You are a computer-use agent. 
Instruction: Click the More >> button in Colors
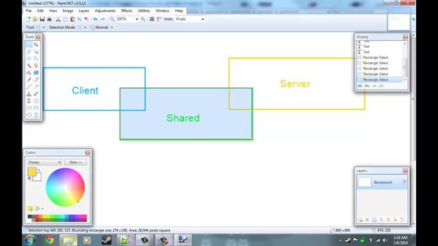(75, 162)
